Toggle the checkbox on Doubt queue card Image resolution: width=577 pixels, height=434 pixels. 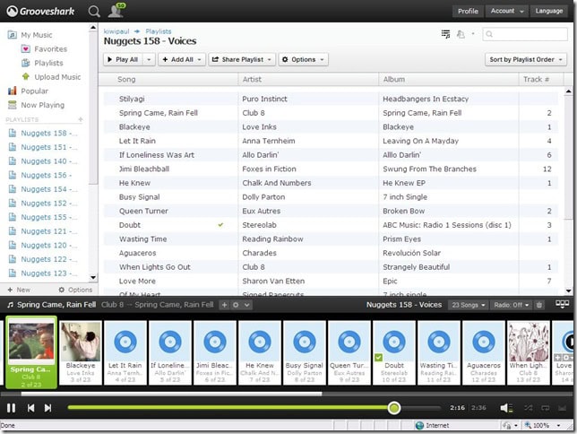(378, 357)
